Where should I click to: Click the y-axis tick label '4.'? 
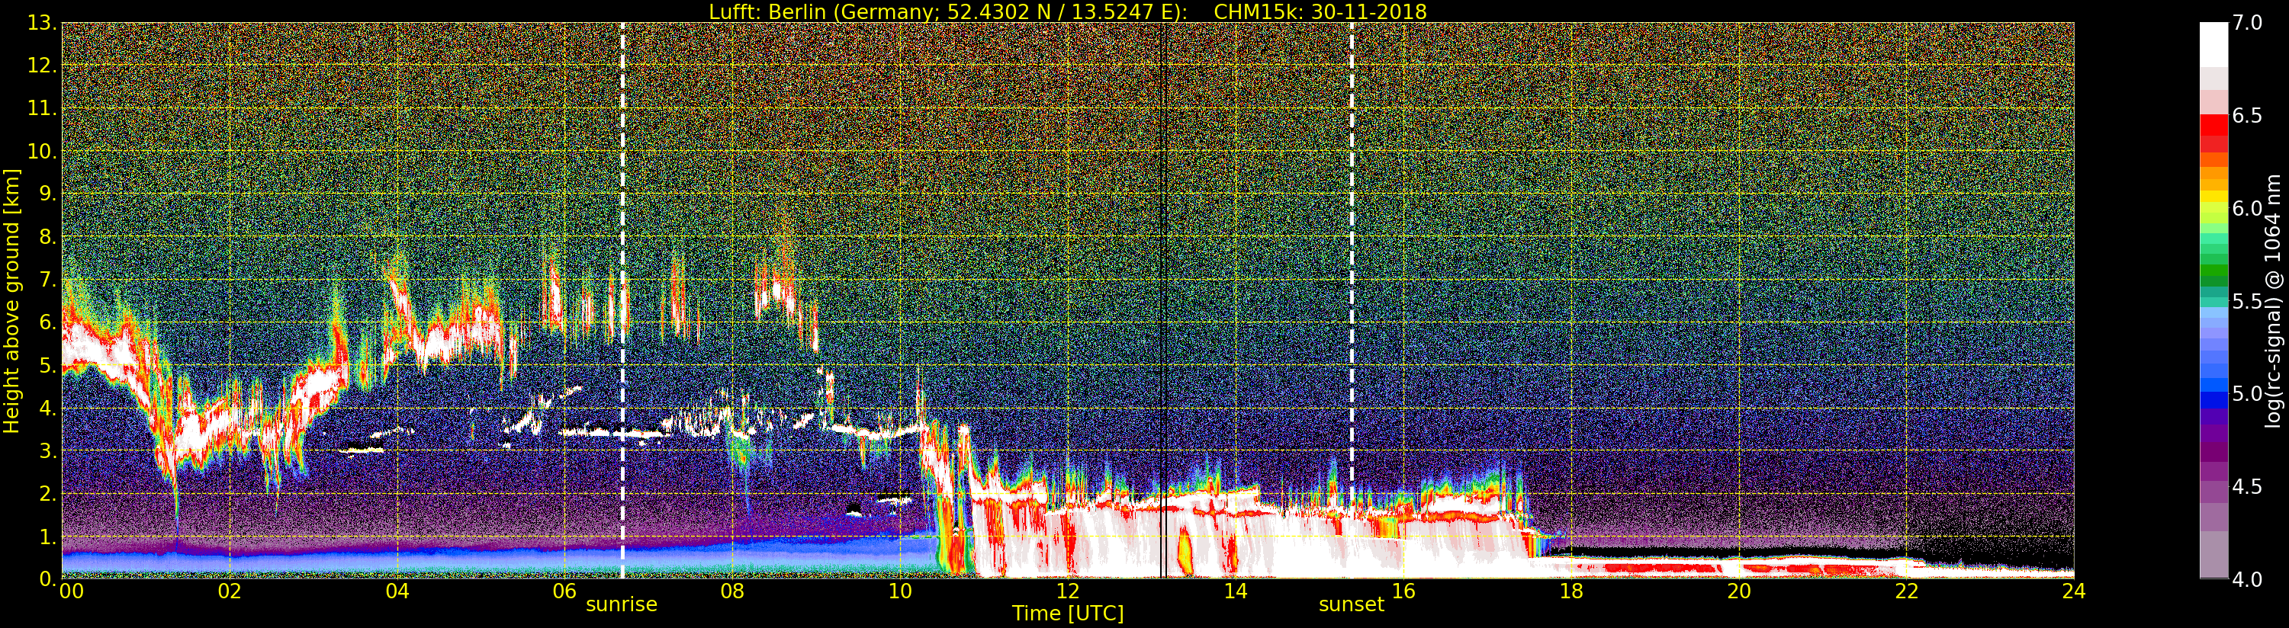pyautogui.click(x=49, y=408)
